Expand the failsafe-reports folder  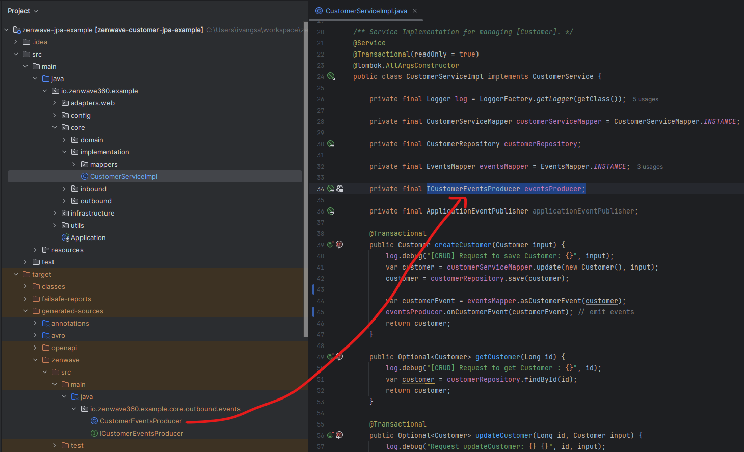pos(25,299)
